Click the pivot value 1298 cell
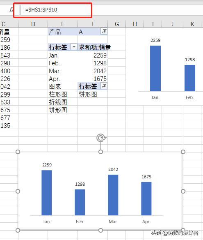Screen dimensions: 203x240 93,63
